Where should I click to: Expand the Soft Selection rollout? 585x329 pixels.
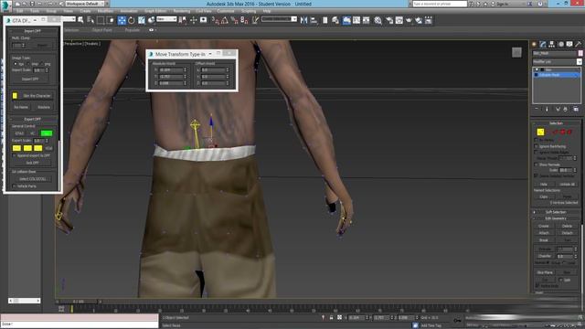tap(556, 212)
